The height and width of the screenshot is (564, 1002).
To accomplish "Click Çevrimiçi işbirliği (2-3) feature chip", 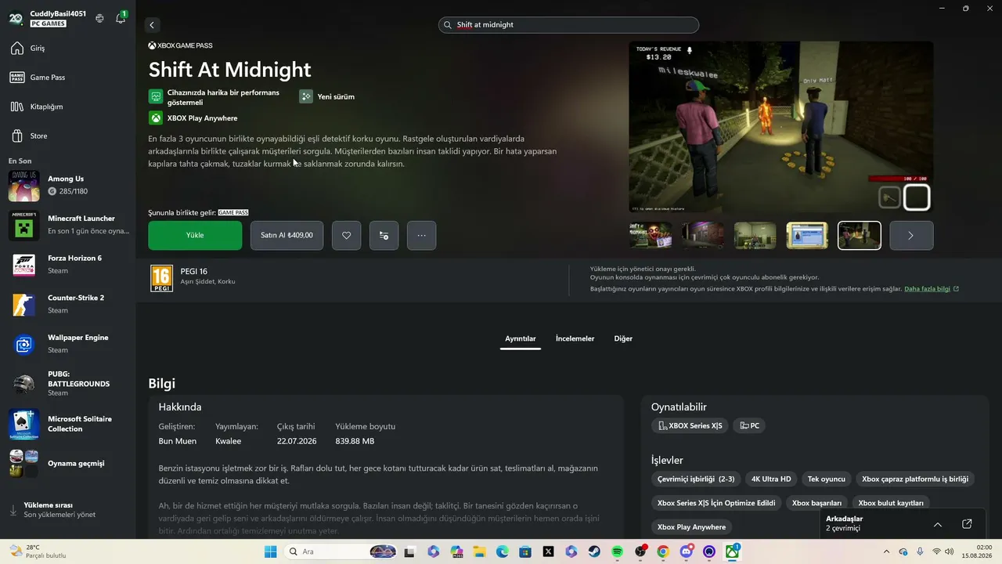I will (x=696, y=479).
